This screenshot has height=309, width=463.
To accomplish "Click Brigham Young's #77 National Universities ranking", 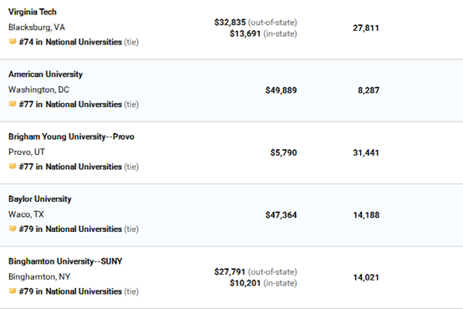I will 70,167.
